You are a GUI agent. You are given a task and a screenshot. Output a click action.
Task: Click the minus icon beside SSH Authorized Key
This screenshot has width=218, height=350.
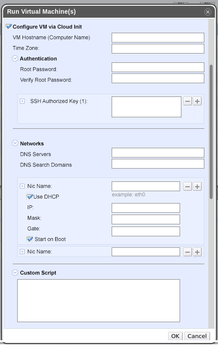(188, 101)
